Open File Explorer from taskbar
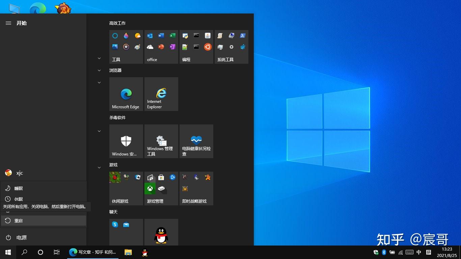This screenshot has height=259, width=461. click(x=128, y=252)
